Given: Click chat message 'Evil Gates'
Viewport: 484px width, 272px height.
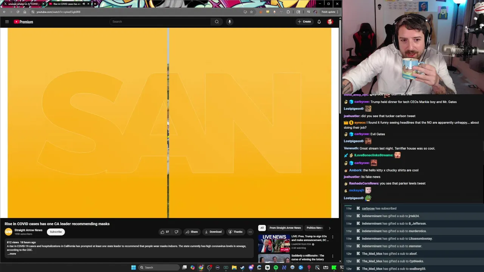Looking at the screenshot, I should click(x=378, y=134).
